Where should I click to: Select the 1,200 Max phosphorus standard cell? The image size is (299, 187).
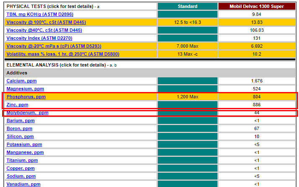(x=188, y=97)
